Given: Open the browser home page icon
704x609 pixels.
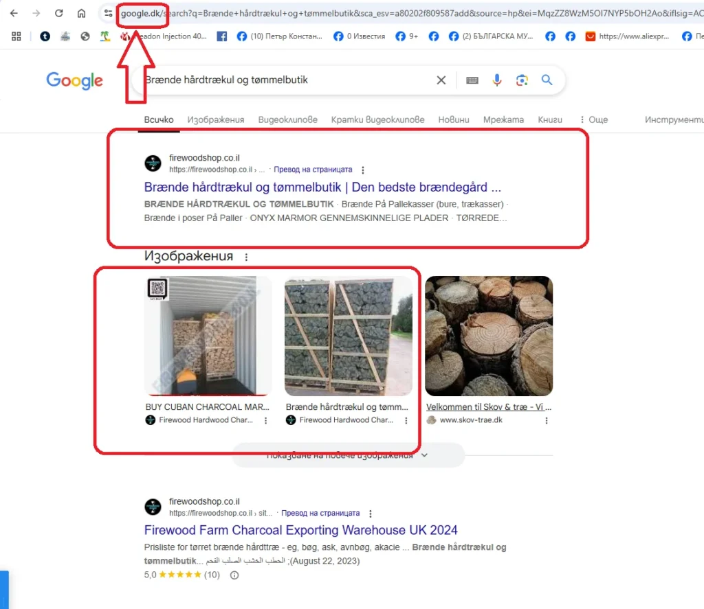Looking at the screenshot, I should click(x=81, y=13).
